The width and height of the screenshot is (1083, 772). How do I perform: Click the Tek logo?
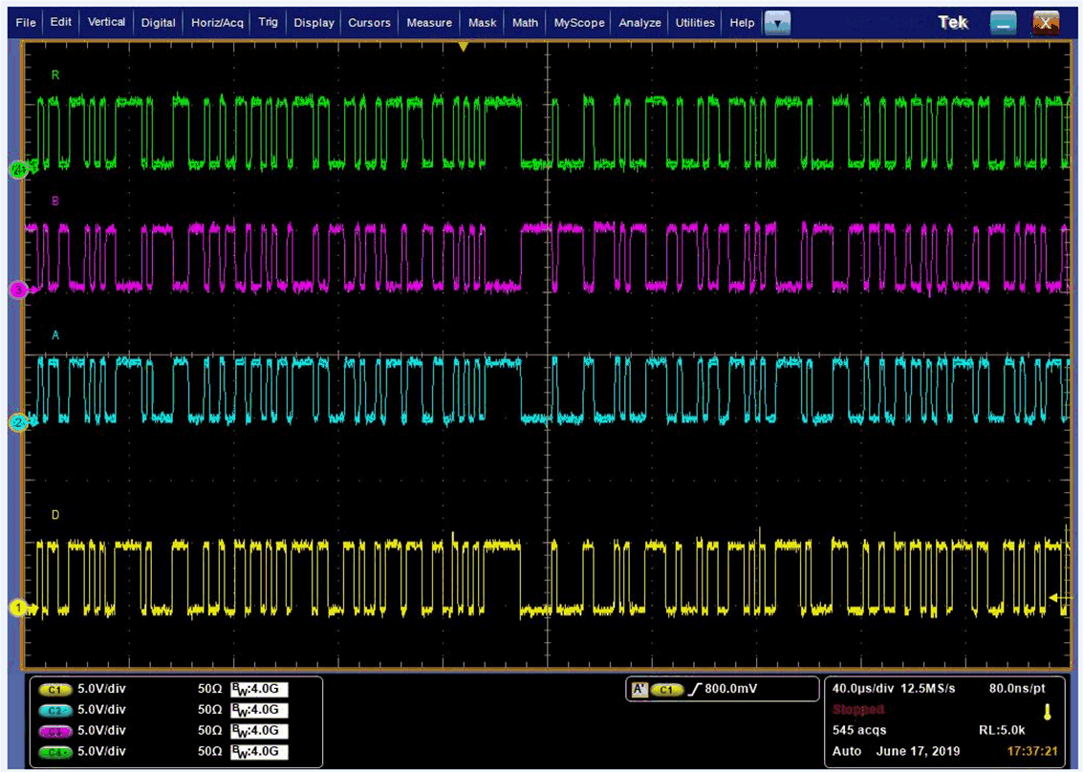pos(952,21)
